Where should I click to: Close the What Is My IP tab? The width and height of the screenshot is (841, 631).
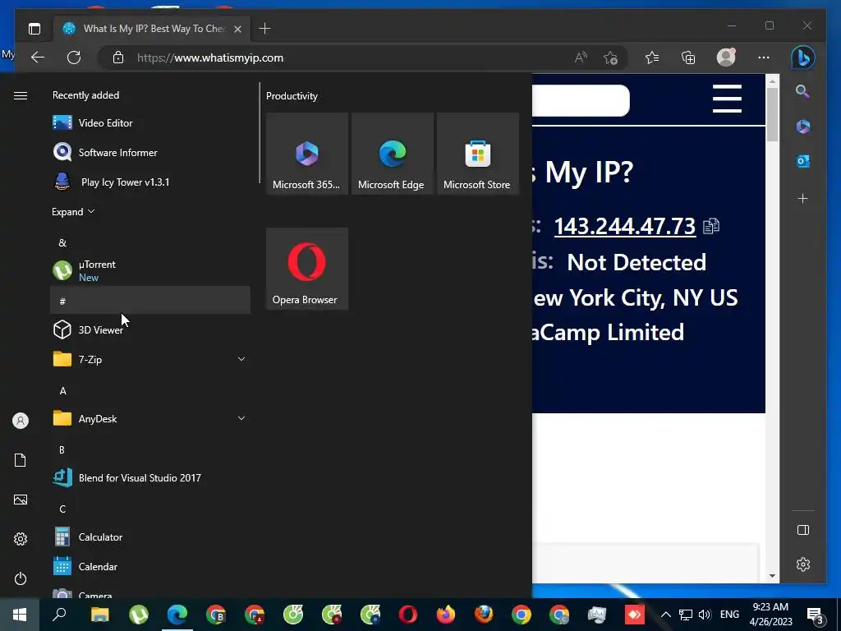click(x=237, y=29)
